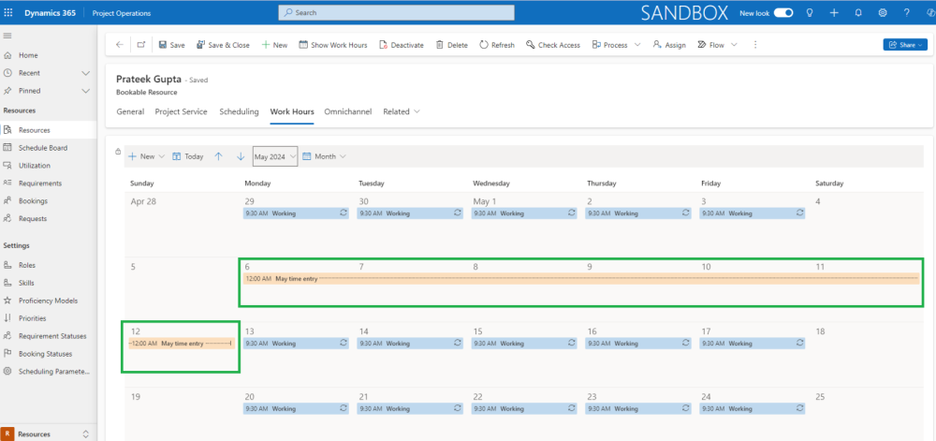Screen dimensions: 936x441
Task: Click the back arrow in command bar
Action: [x=119, y=45]
